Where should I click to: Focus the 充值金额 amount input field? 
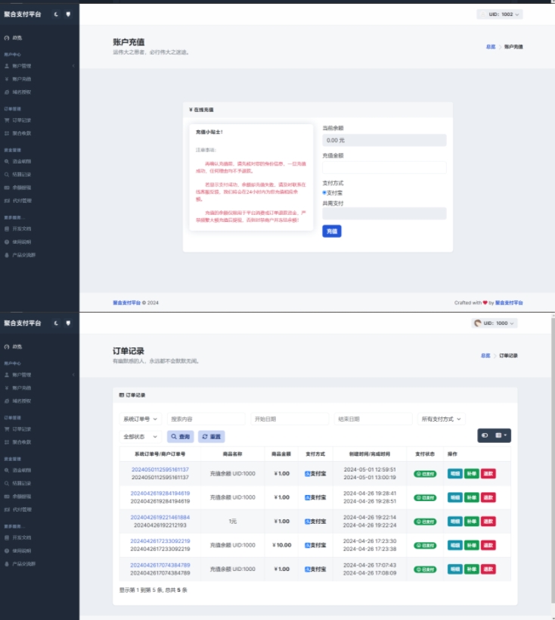[384, 167]
